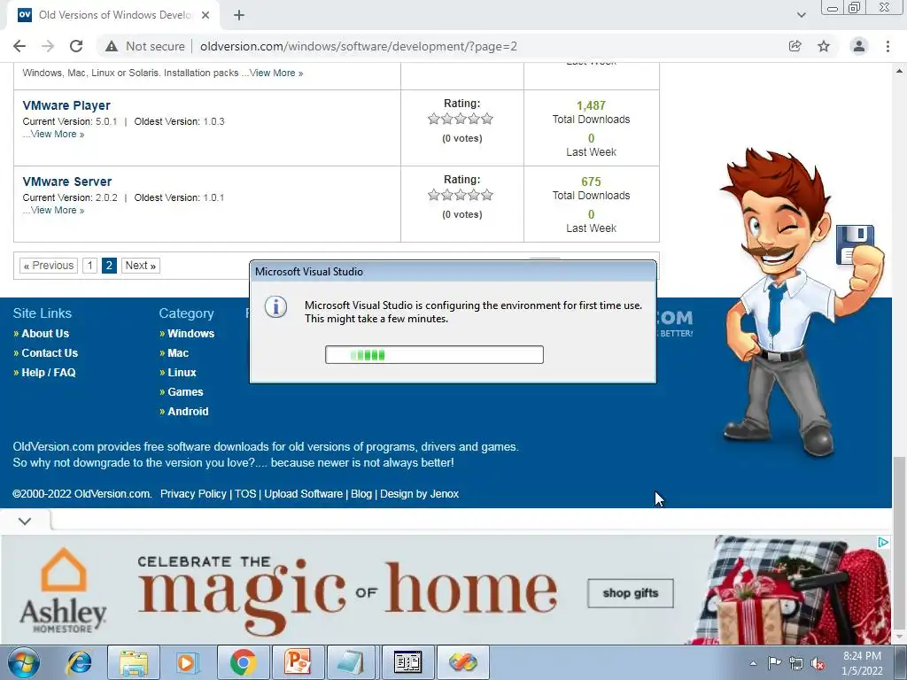Open PowerPoint from the taskbar
This screenshot has height=680, width=907.
(x=298, y=662)
